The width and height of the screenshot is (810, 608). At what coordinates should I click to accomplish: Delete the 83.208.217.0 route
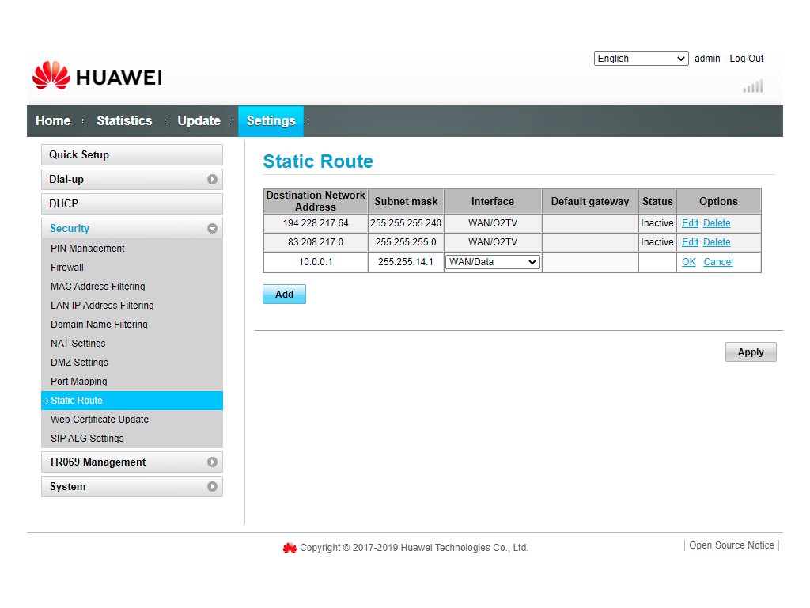(717, 242)
